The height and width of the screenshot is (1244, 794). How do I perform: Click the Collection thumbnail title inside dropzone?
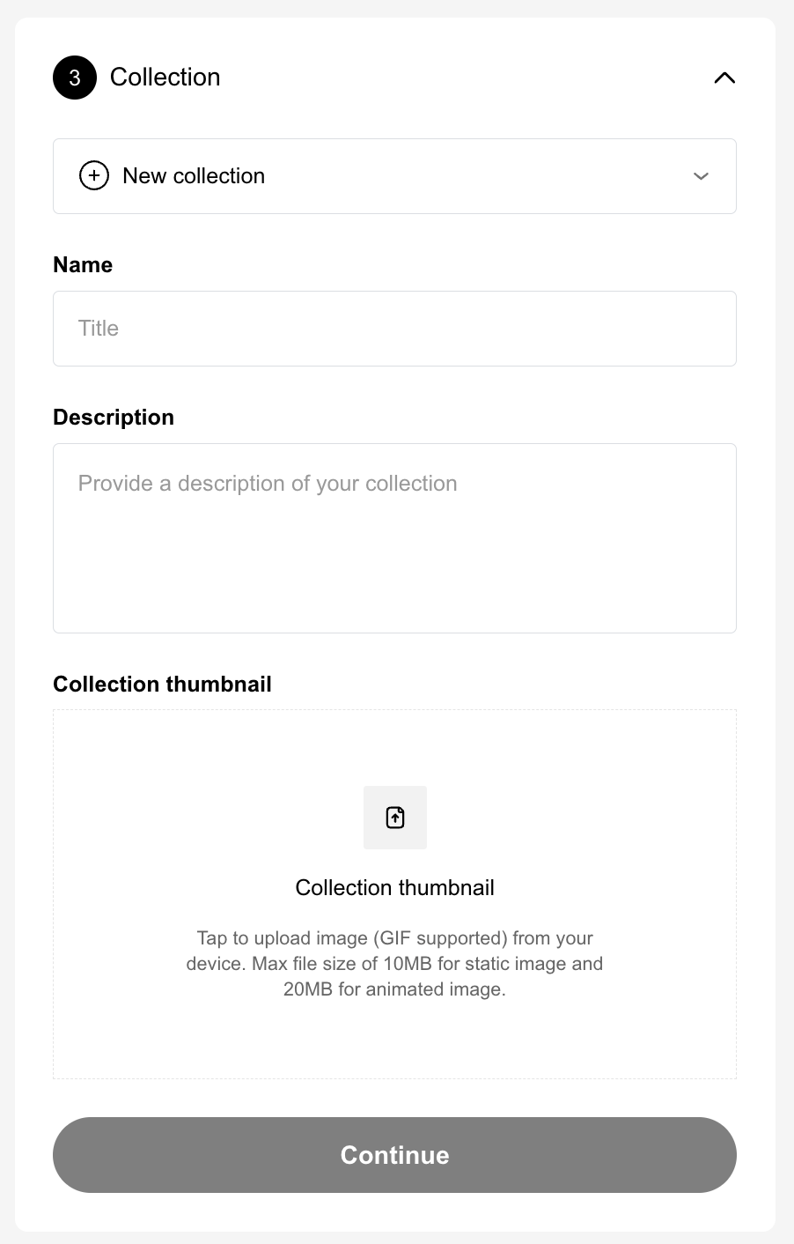point(394,887)
